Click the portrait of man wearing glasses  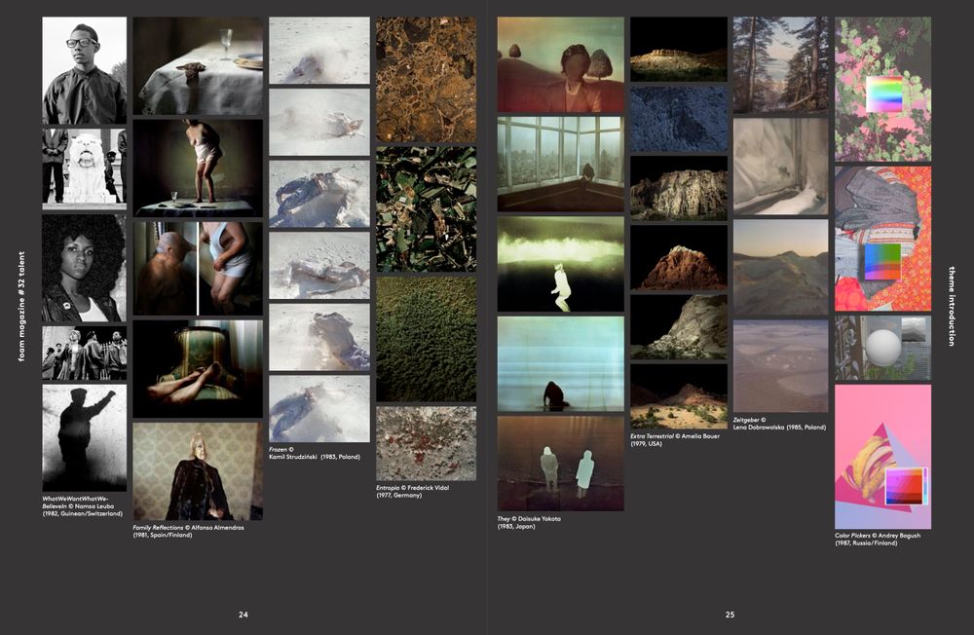tap(84, 70)
